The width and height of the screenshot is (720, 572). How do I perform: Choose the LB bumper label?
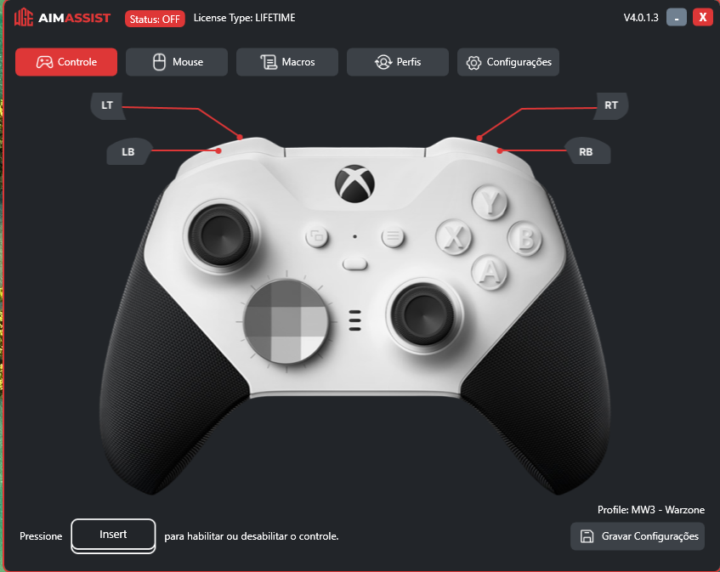pos(128,151)
